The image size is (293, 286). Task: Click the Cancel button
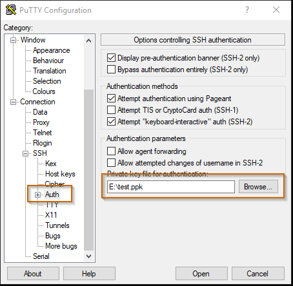coord(258,274)
